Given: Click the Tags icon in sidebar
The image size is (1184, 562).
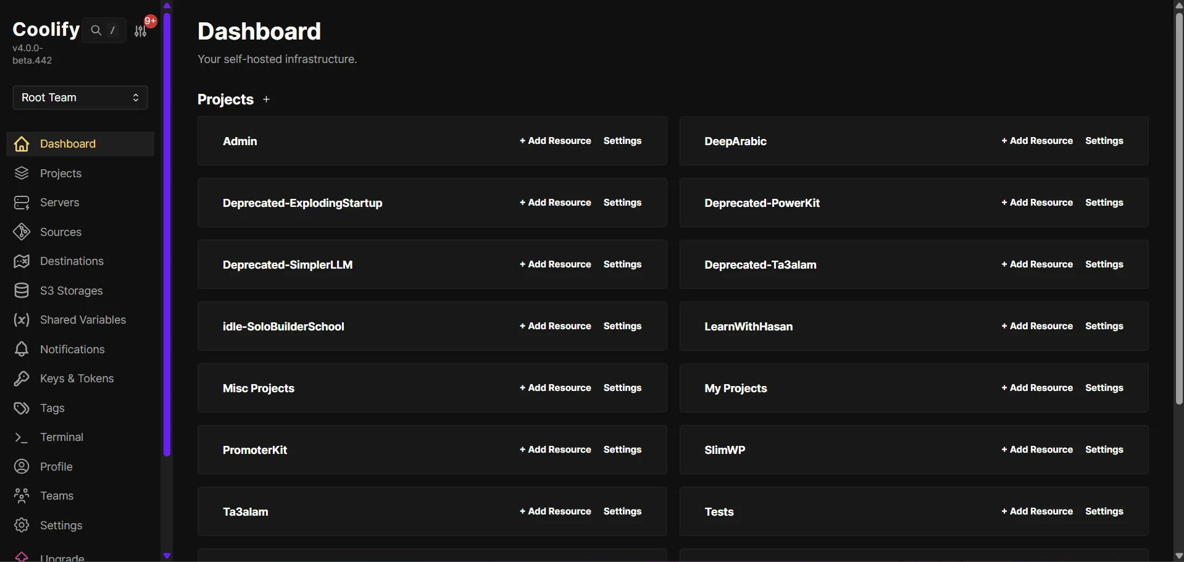Looking at the screenshot, I should point(22,408).
